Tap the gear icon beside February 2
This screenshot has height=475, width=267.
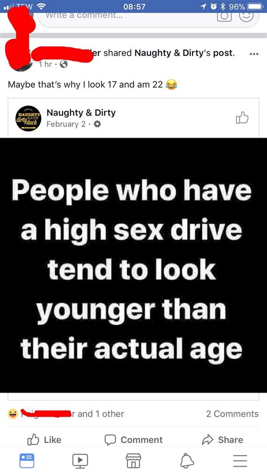click(x=97, y=124)
